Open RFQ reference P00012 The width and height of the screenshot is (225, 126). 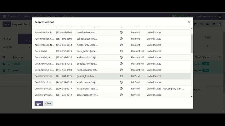point(17,70)
